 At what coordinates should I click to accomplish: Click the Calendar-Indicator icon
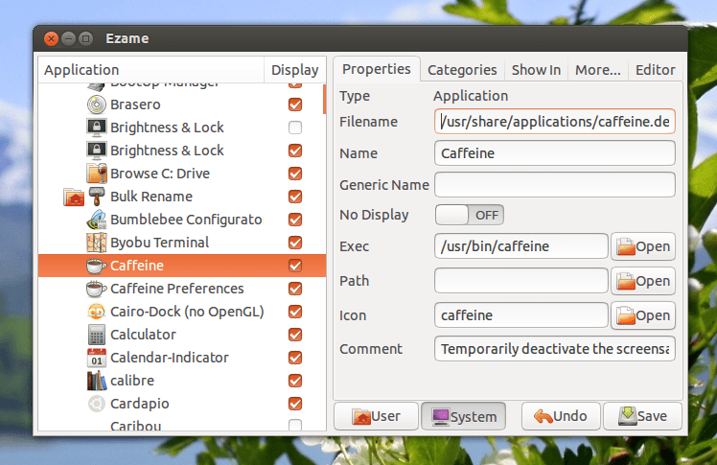(96, 358)
